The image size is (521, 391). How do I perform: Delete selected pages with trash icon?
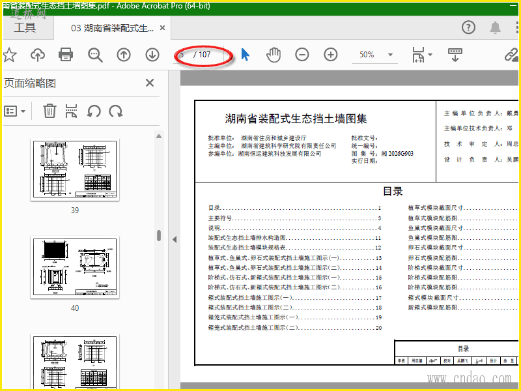(49, 111)
